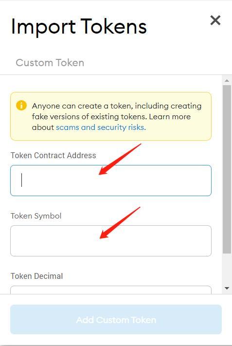
Task: Close the Import Tokens dialog
Action: 215,20
